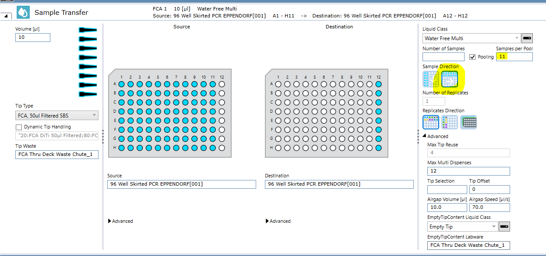This screenshot has height=256, width=546.
Task: Click well A1 on the Source plate
Action: pyautogui.click(x=121, y=84)
